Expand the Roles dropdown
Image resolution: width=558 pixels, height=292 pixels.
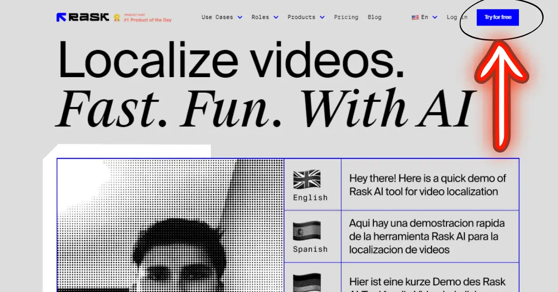click(x=265, y=17)
